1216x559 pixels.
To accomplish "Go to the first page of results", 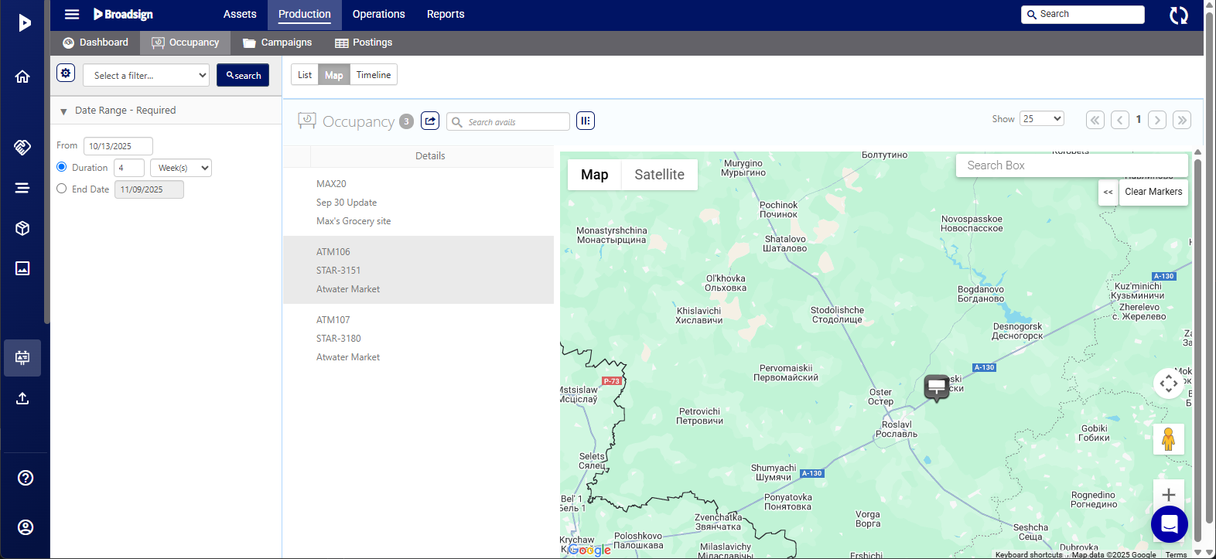I will tap(1095, 120).
